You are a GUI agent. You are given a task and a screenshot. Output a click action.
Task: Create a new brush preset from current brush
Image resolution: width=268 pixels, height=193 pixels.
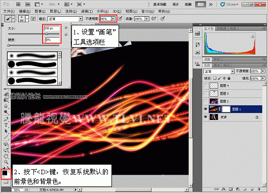(x=66, y=34)
